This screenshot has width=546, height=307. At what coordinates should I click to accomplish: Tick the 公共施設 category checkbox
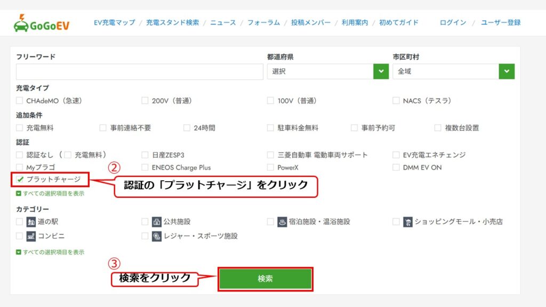point(145,222)
